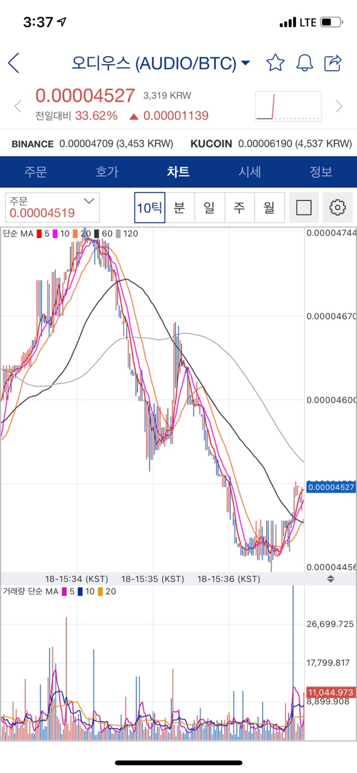Viewport: 357px width, 773px height.
Task: Open chart settings gear icon
Action: pos(337,208)
